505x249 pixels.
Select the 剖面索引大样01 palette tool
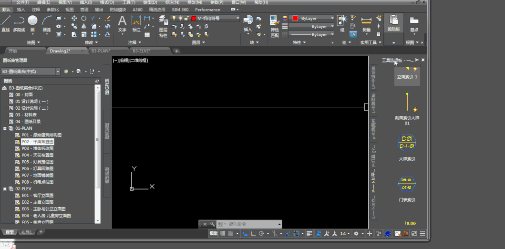click(x=407, y=109)
